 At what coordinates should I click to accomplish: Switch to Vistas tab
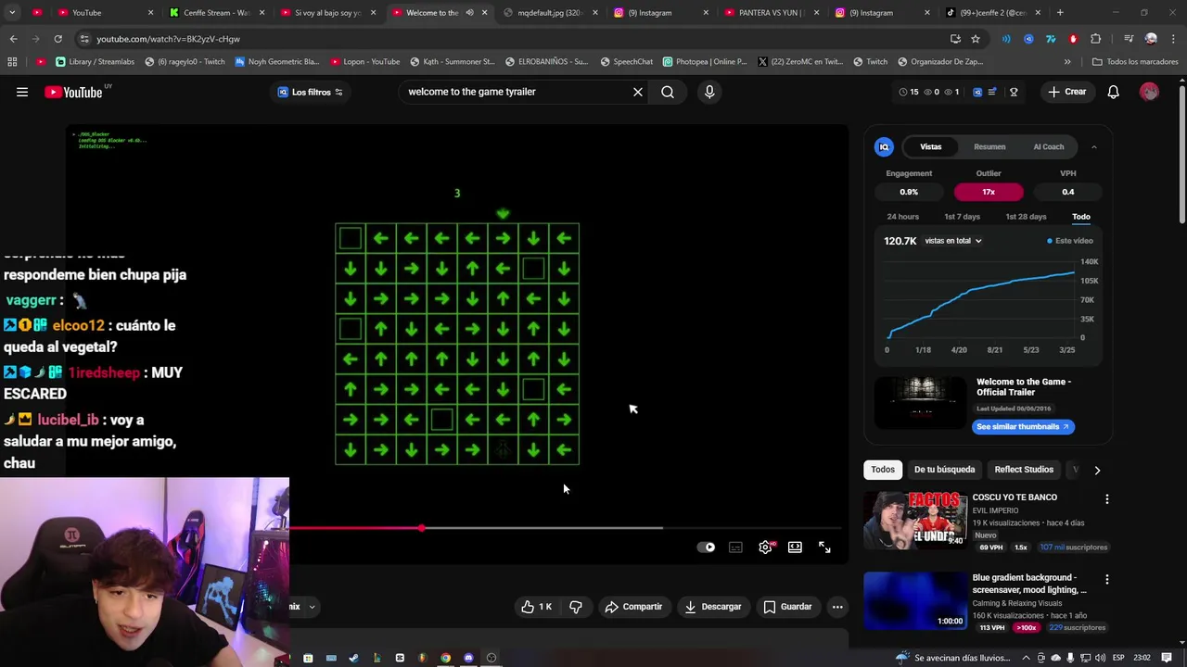tap(931, 146)
